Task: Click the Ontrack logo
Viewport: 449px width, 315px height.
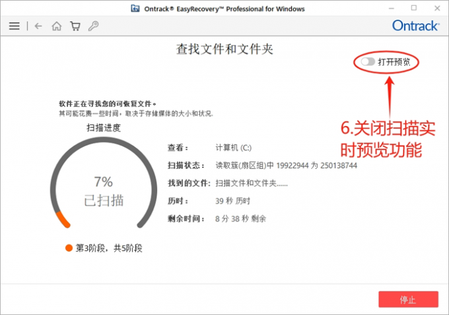Action: [415, 26]
